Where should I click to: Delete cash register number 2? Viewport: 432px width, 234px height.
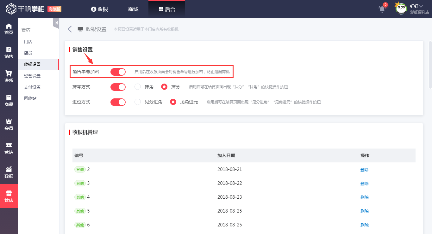click(364, 169)
